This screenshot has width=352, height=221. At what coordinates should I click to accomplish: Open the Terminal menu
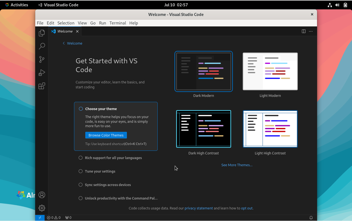[x=118, y=23]
